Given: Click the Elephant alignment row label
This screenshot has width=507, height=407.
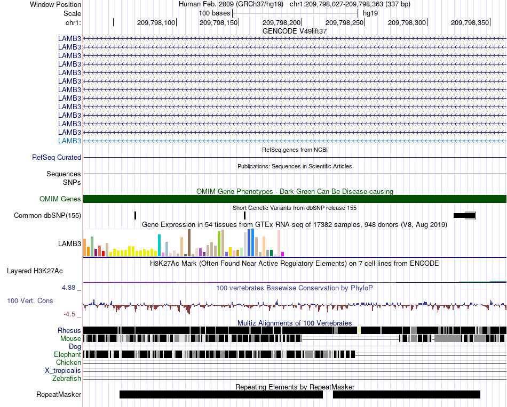Looking at the screenshot, I should pos(67,354).
